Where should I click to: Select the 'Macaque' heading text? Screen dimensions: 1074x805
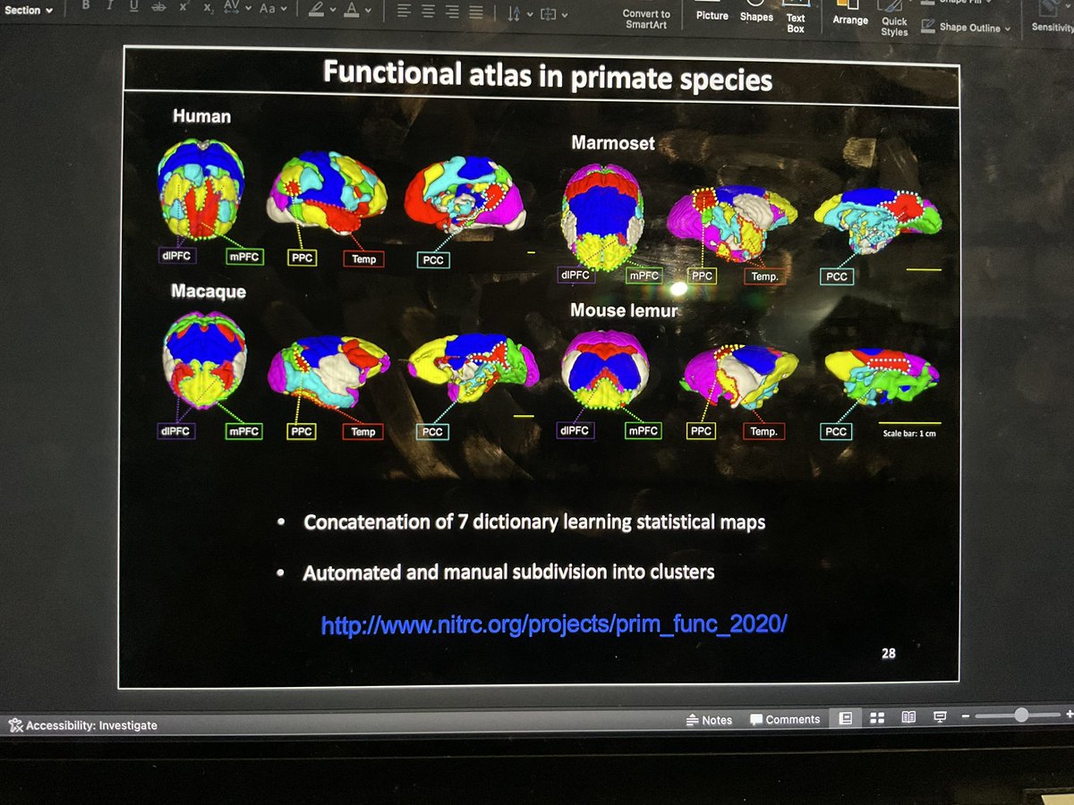pos(209,292)
